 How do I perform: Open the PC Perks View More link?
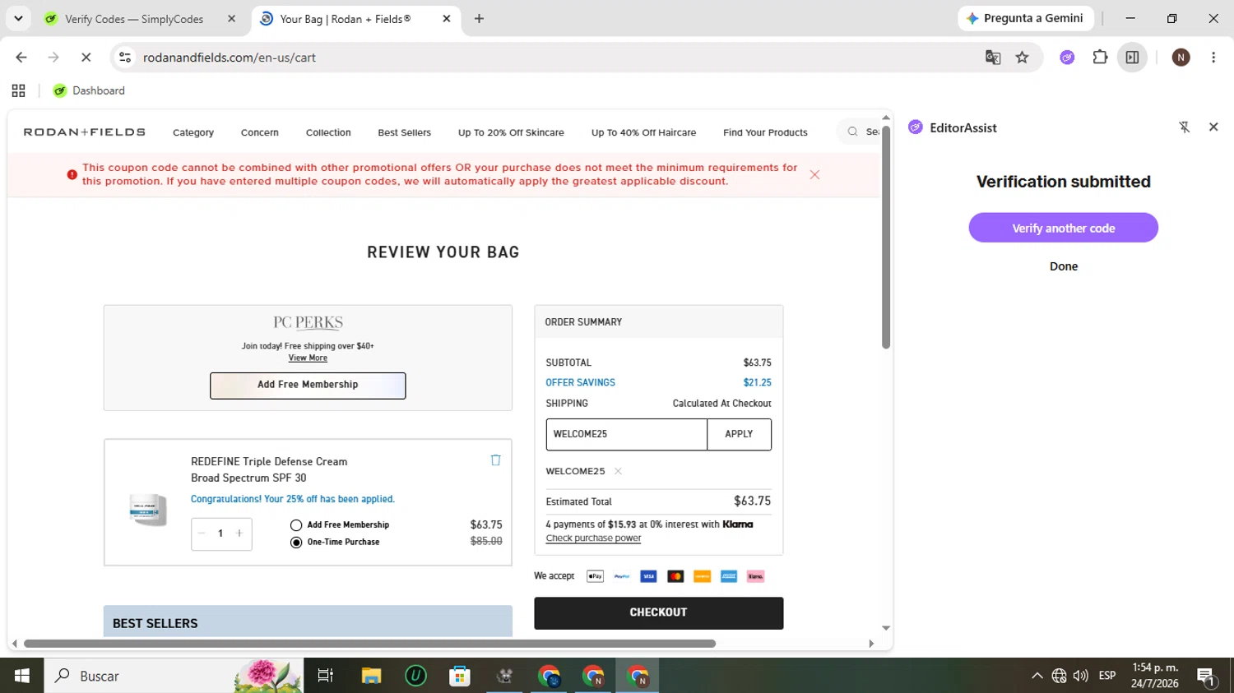308,358
